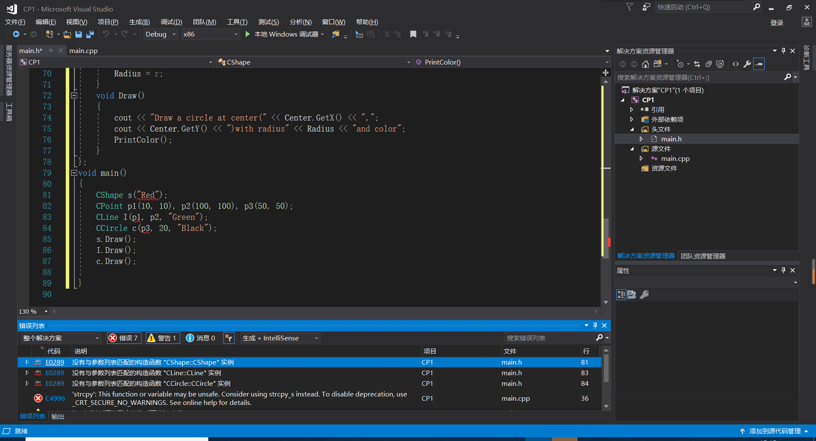Viewport: 816px width, 441px height.
Task: Toggle the 错误 7 errors filter
Action: 124,338
